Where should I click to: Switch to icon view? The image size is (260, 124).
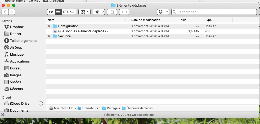[51, 12]
